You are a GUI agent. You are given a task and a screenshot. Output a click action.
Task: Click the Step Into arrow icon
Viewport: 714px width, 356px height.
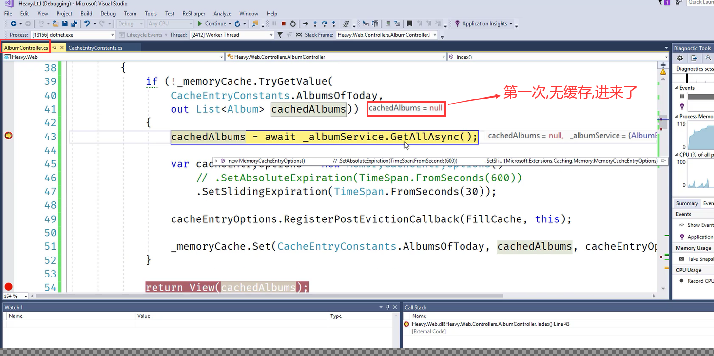tap(315, 23)
